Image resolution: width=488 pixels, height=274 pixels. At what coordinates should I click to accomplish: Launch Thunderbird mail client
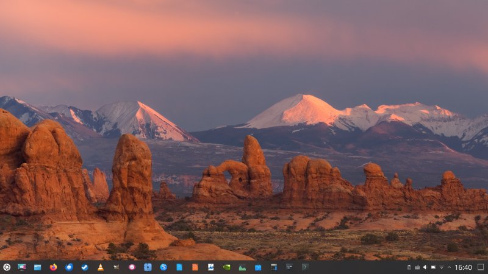(69, 267)
